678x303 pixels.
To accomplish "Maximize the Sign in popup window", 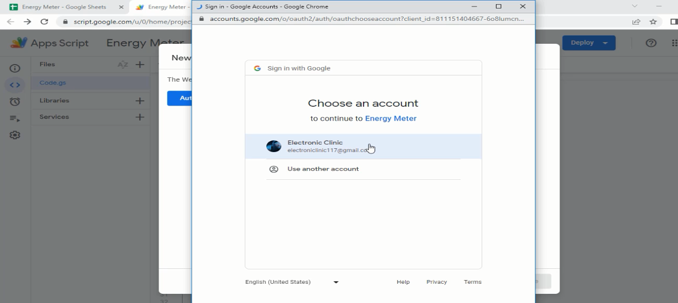I will 499,6.
